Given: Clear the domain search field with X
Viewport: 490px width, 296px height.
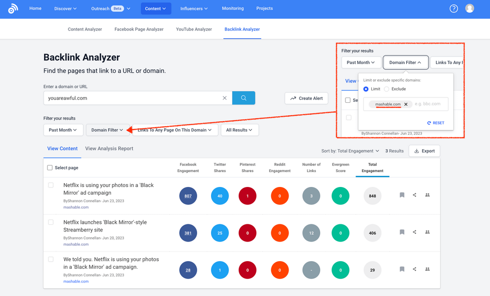Looking at the screenshot, I should (x=224, y=98).
